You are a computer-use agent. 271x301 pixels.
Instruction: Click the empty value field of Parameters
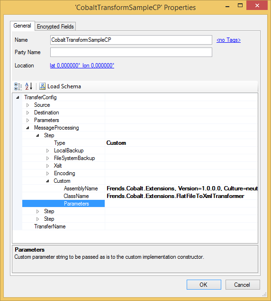point(181,204)
